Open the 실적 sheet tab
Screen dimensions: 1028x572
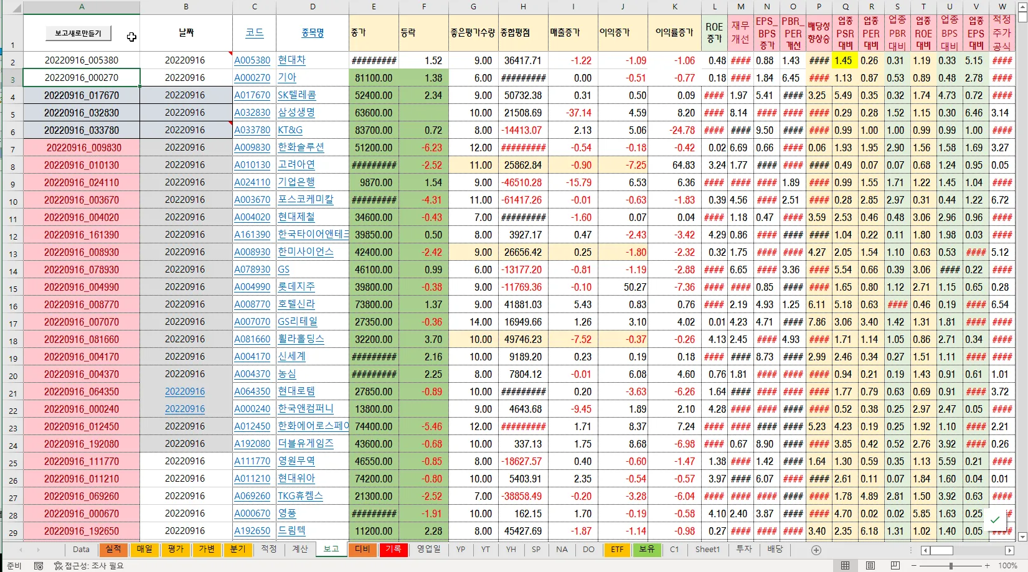point(113,550)
